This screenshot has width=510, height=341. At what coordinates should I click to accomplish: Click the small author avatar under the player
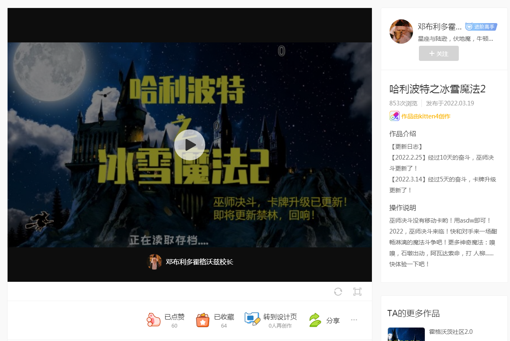click(x=154, y=262)
